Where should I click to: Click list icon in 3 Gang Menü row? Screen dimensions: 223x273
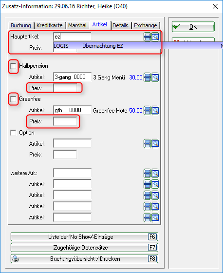[x=147, y=77]
